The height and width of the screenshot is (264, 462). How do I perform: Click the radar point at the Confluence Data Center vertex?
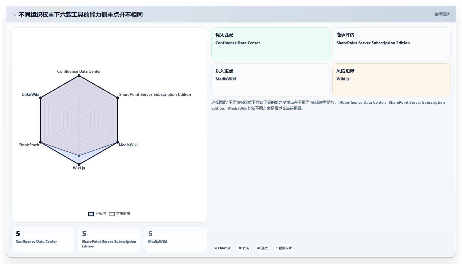tap(79, 76)
